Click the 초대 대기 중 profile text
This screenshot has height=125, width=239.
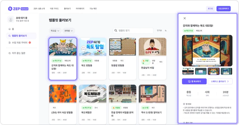point(21,18)
